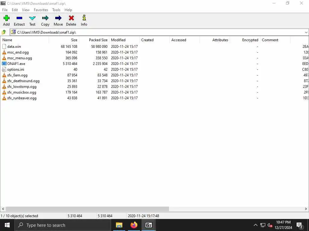
Task: Select ONAF1.exe application icon
Action: 4,64
